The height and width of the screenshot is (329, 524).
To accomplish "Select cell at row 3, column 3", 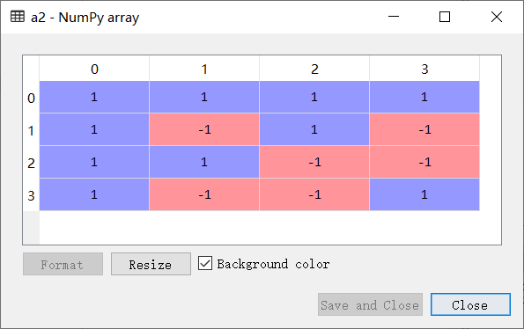I will 424,194.
